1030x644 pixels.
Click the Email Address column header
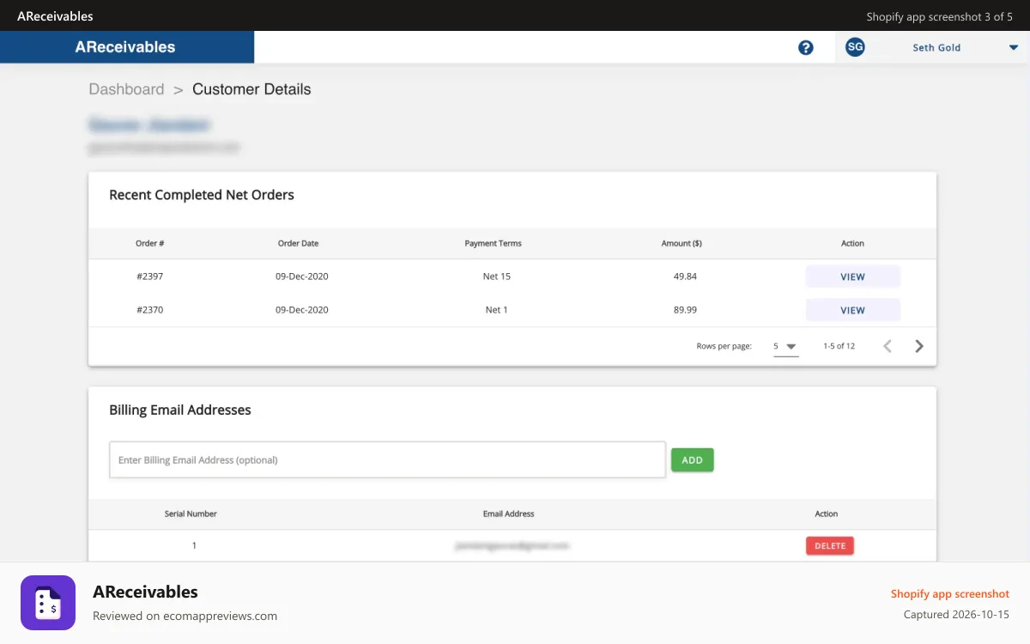click(508, 514)
